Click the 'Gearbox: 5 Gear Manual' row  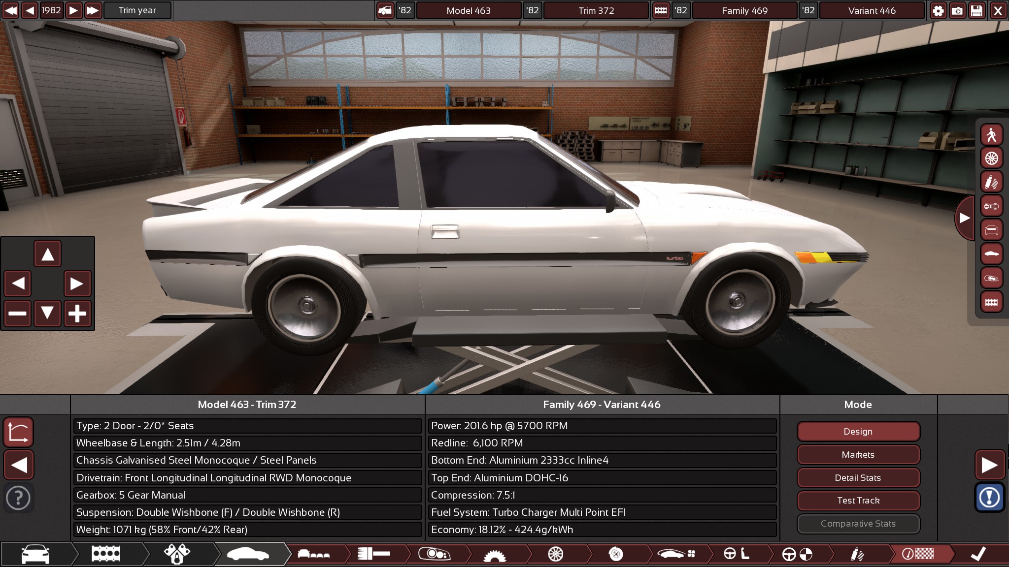point(248,495)
